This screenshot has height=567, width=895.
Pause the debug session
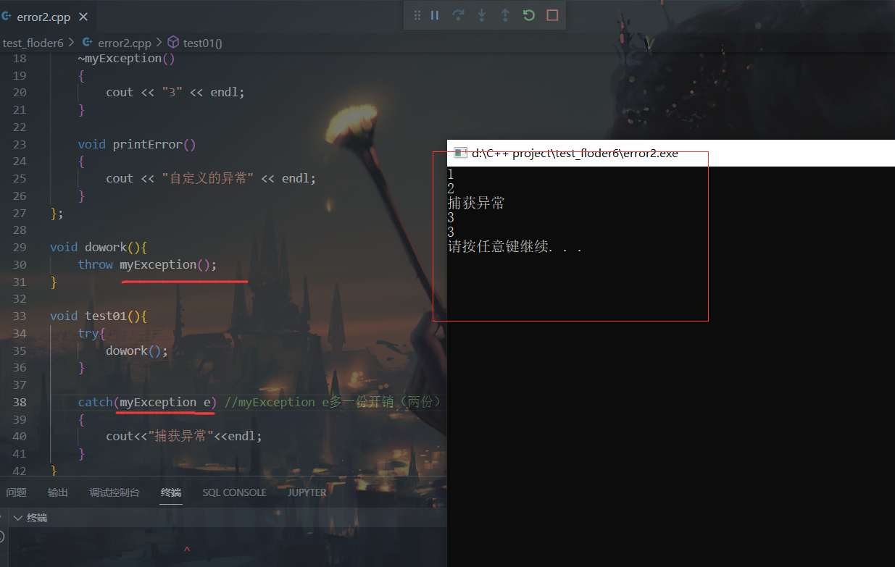point(435,15)
